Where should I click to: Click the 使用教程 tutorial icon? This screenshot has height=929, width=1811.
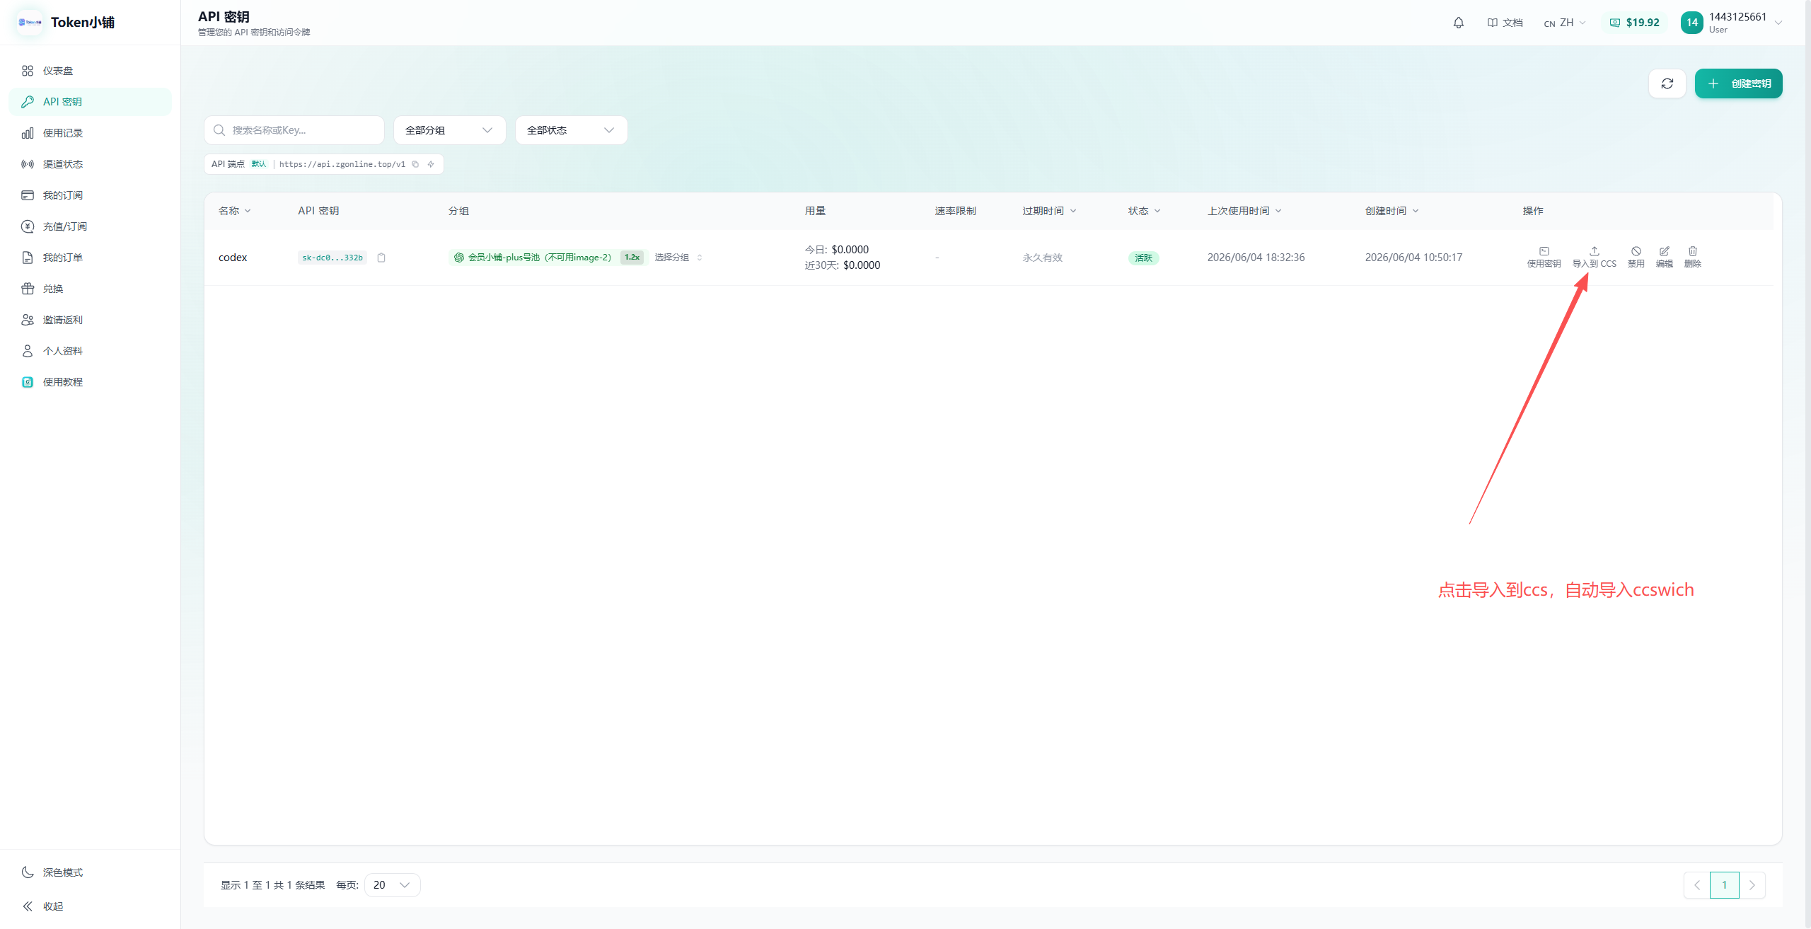tap(28, 382)
